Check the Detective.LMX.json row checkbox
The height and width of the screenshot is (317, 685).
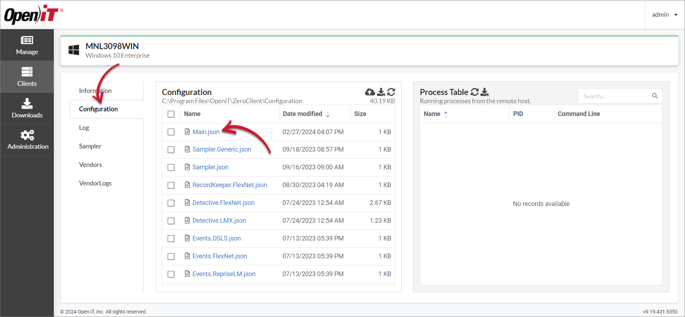(x=171, y=221)
